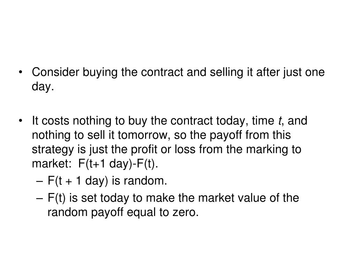Click the word 'random.' in first sub-bullet

145,181
